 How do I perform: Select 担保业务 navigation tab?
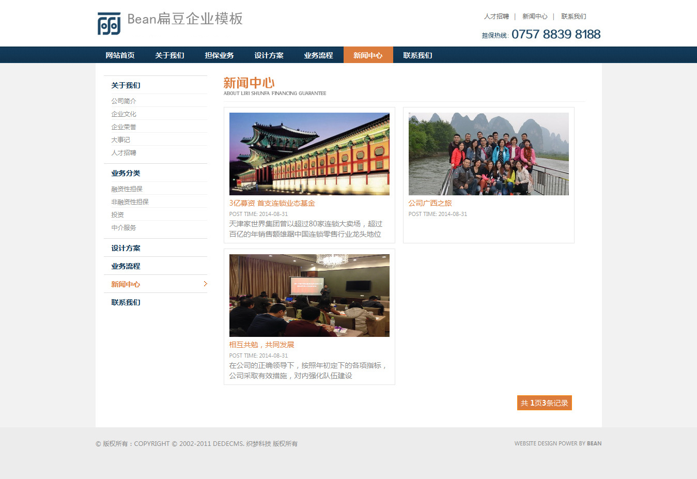tap(219, 55)
